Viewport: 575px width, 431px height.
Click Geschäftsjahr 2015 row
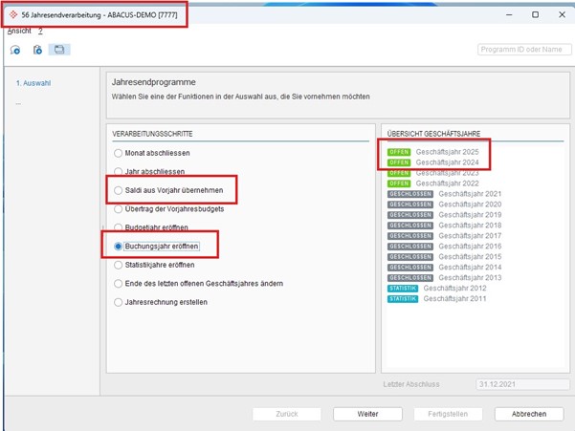click(x=445, y=257)
